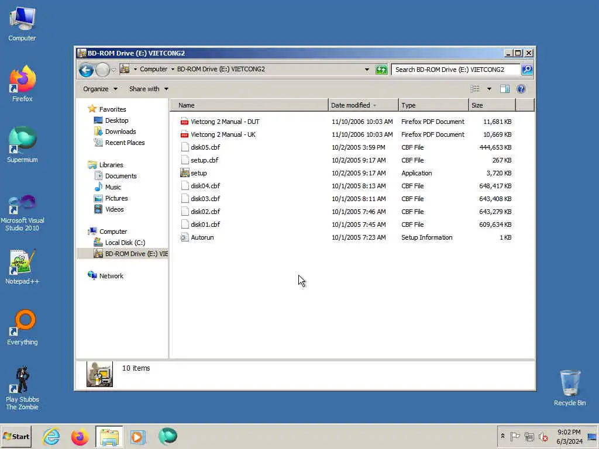The width and height of the screenshot is (599, 449).
Task: Select Vietcong 2 Manual - DUT PDF icon
Action: [184, 122]
